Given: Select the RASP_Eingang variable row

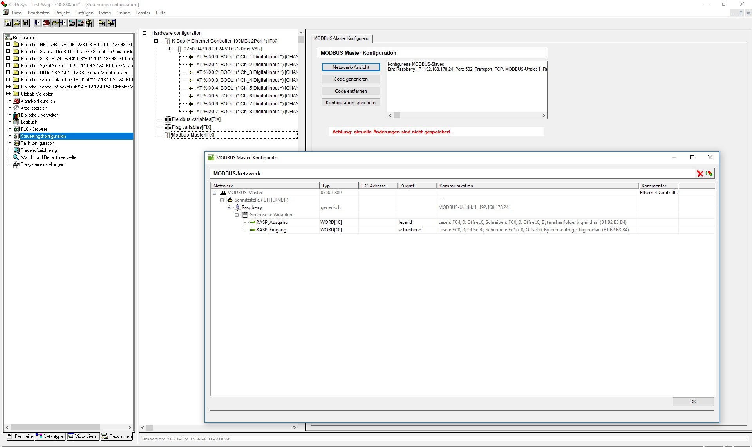Looking at the screenshot, I should (x=271, y=230).
